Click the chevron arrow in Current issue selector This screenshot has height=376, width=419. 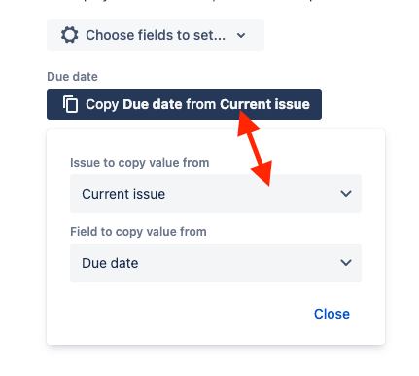click(x=346, y=194)
